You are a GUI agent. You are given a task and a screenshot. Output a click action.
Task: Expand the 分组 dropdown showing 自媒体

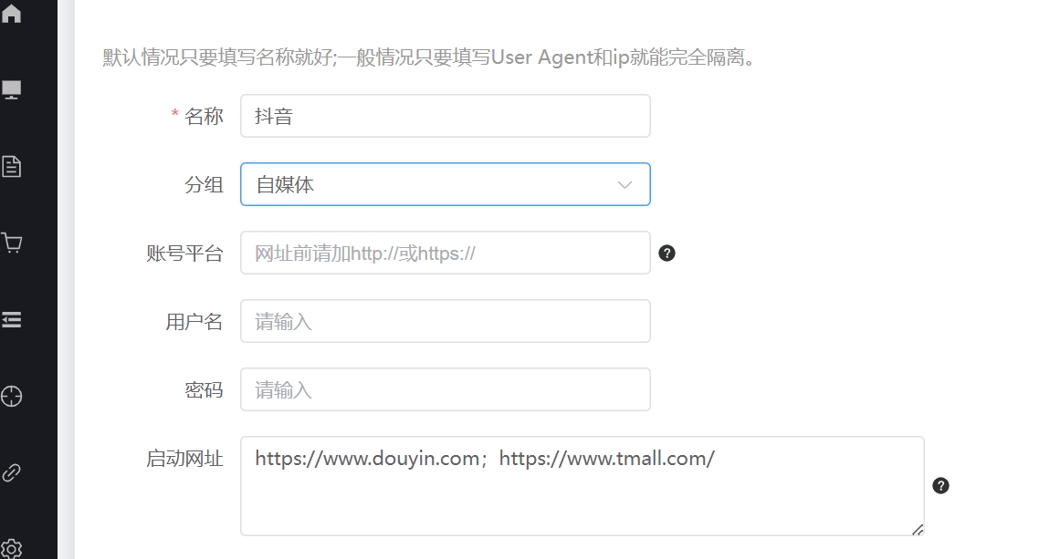445,184
